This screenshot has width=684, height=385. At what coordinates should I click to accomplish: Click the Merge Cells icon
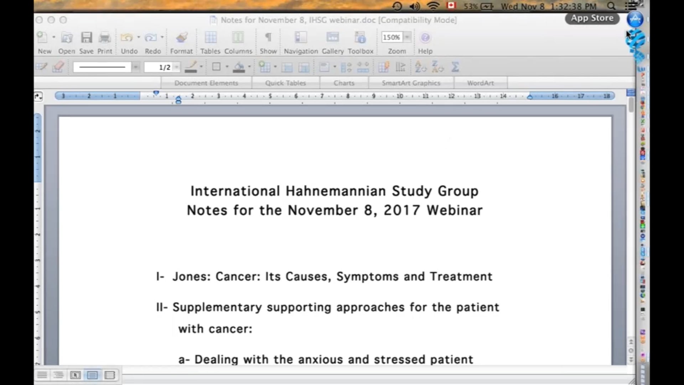pyautogui.click(x=287, y=67)
